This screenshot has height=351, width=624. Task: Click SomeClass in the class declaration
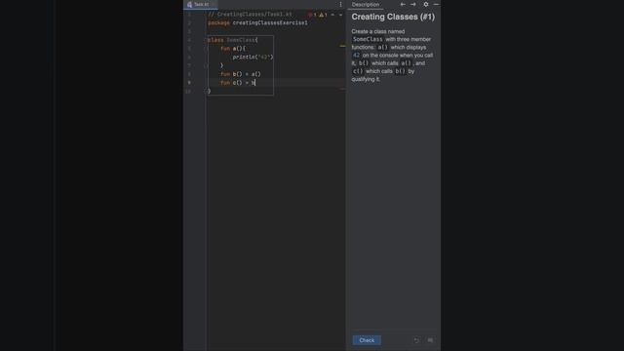click(241, 40)
